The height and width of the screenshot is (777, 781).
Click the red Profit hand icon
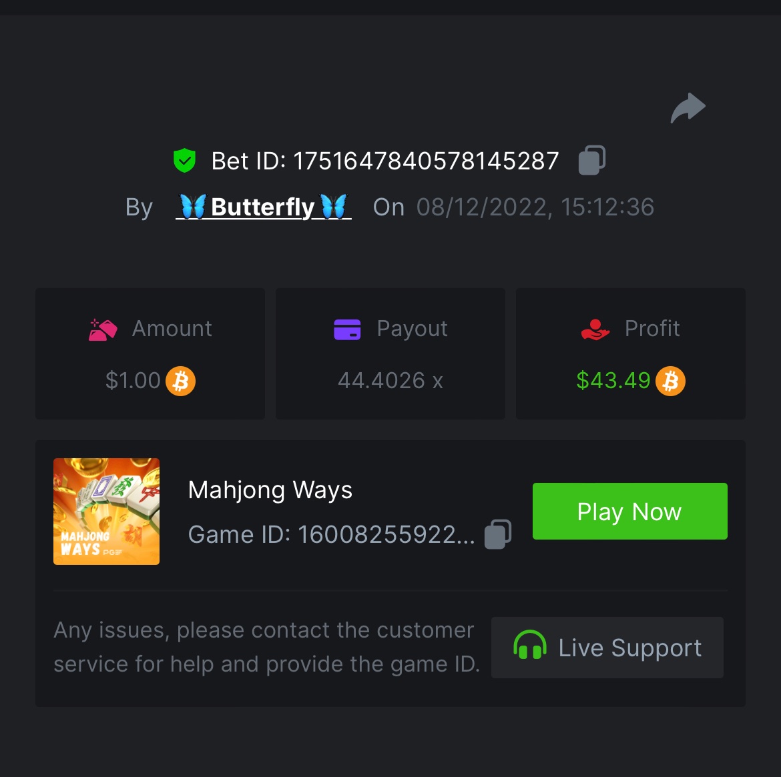(595, 329)
